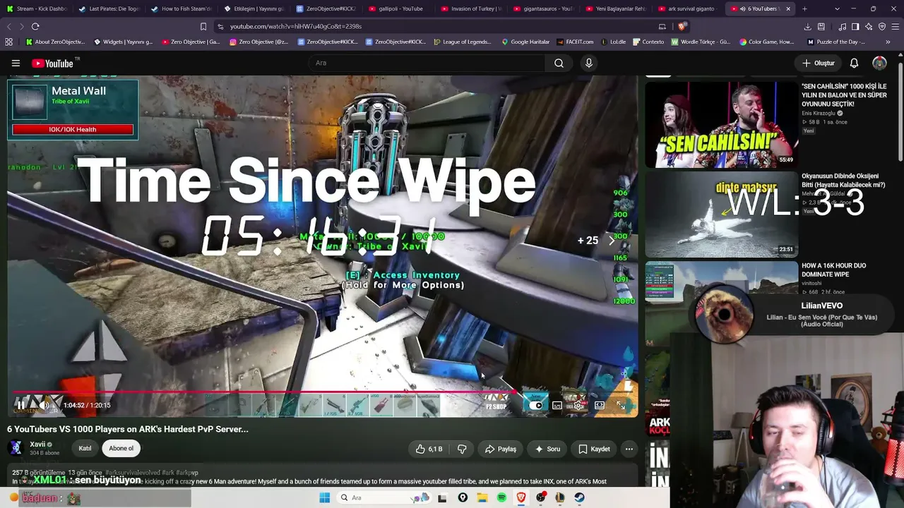Subscribe with the Abone ol button
This screenshot has height=508, width=904.
point(121,448)
